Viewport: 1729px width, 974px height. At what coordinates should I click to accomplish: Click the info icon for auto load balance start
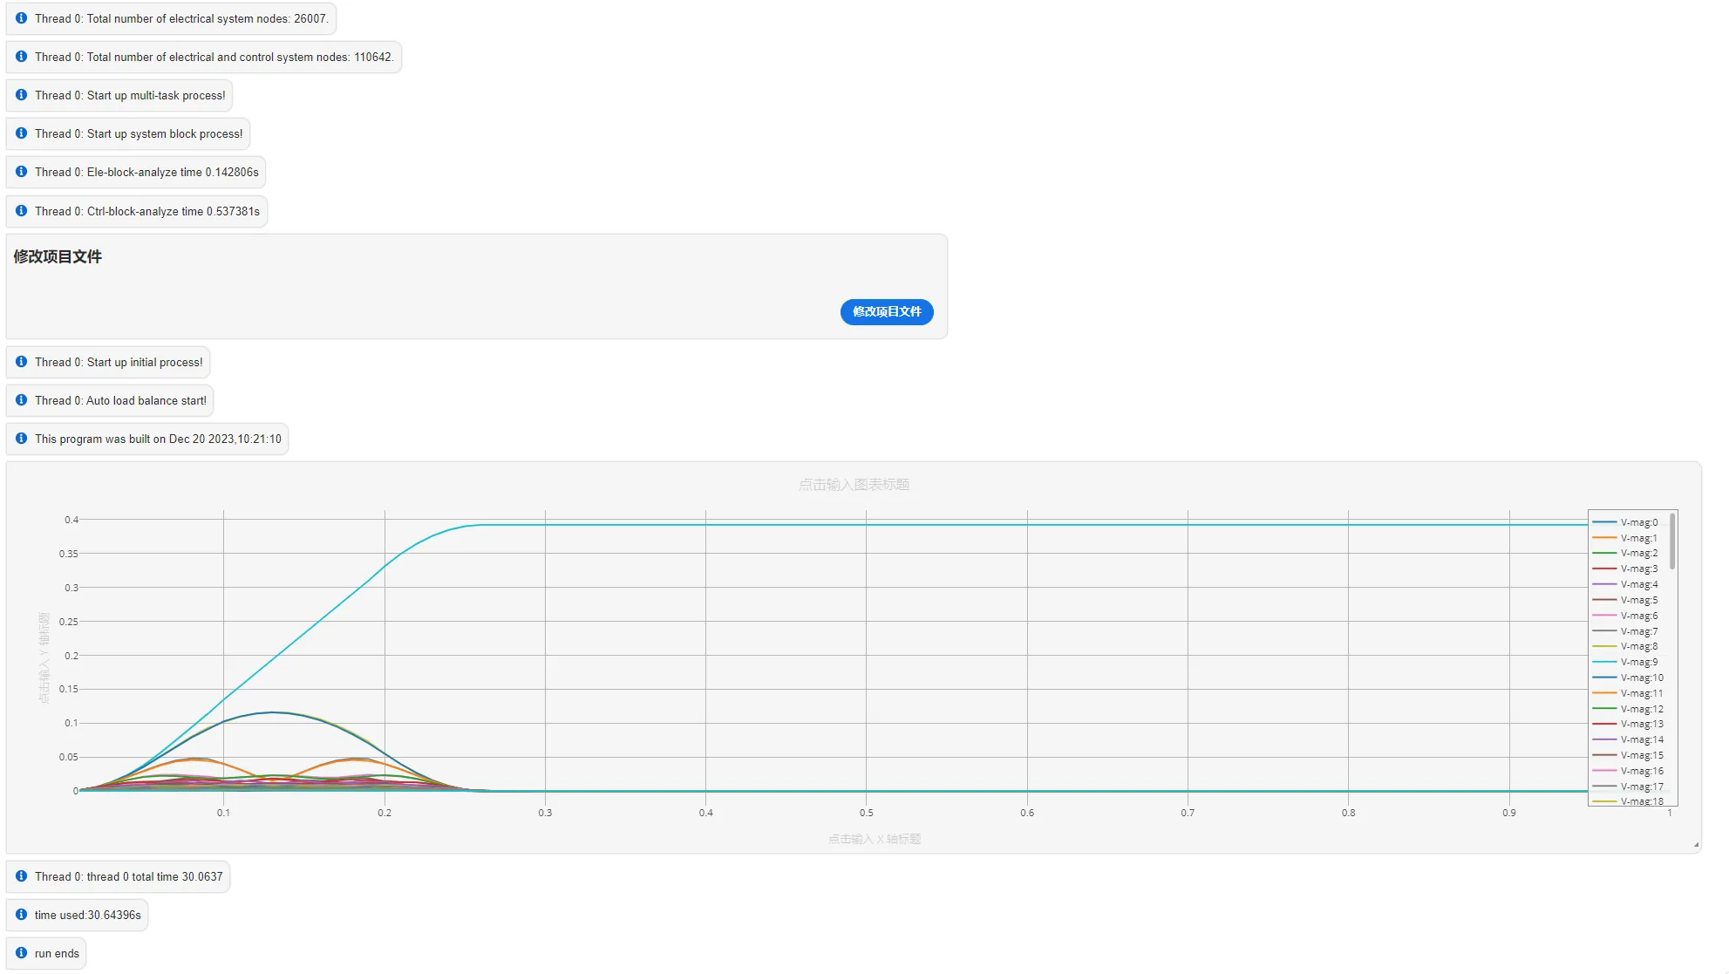(x=22, y=401)
